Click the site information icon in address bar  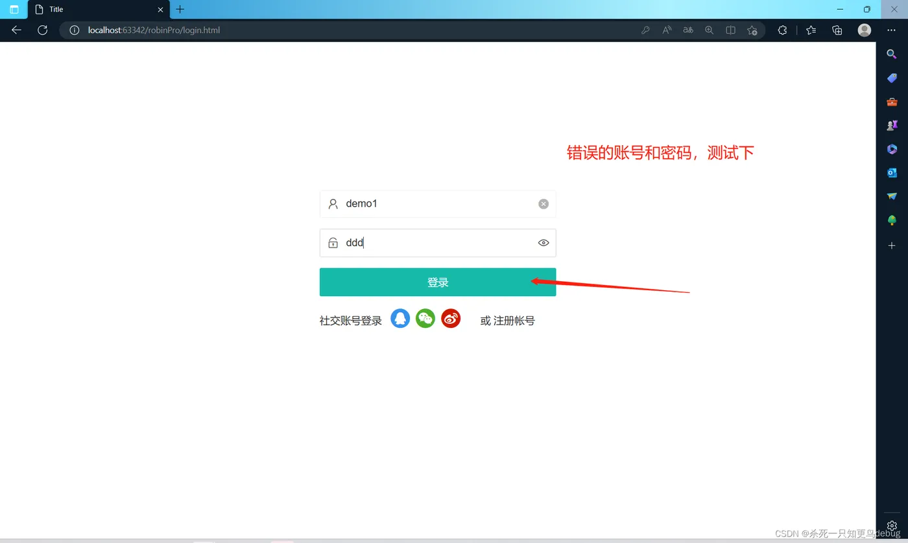75,30
